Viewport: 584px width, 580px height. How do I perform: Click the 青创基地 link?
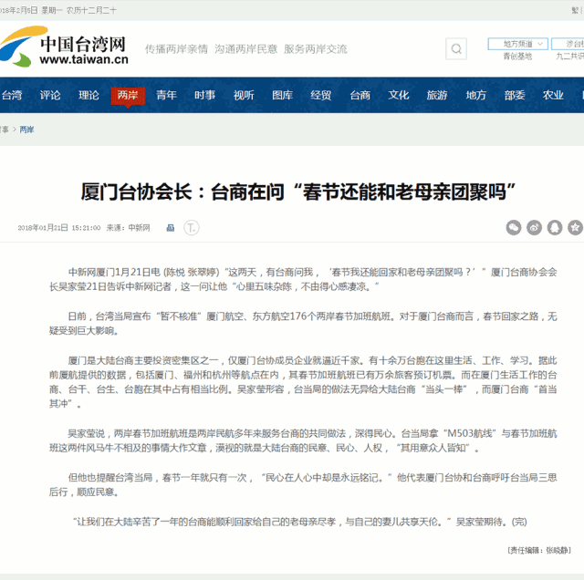tap(517, 57)
